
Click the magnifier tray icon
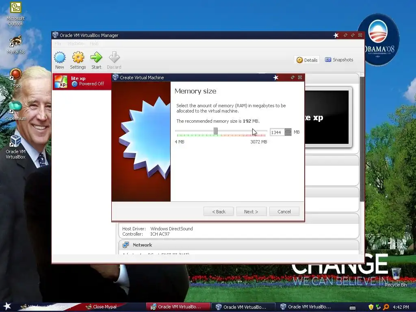[x=386, y=307]
